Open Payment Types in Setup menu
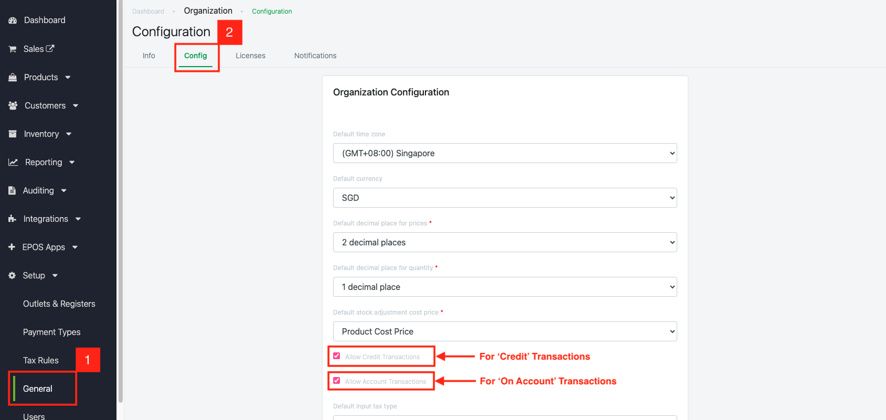Screen dimensions: 886x420 pos(51,332)
